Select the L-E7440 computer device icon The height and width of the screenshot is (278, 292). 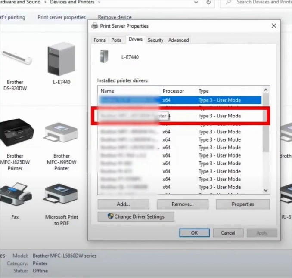click(x=61, y=59)
